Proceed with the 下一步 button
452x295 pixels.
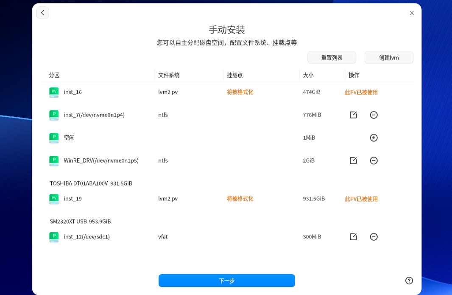coord(227,281)
